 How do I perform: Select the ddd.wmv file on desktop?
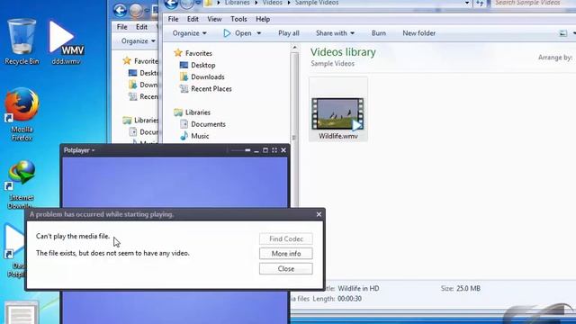point(66,42)
